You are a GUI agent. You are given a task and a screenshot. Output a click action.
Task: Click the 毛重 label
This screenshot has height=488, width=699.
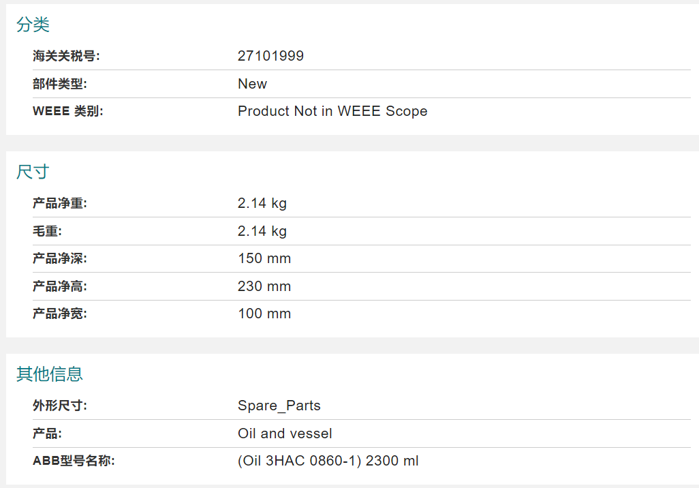(x=47, y=231)
